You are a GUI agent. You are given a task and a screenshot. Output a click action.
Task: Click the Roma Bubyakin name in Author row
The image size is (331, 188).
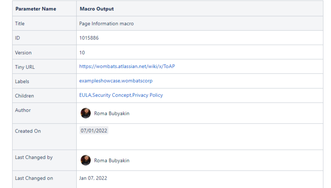[x=112, y=113]
